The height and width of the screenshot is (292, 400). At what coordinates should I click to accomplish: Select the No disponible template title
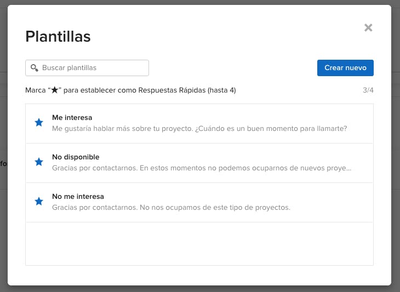[76, 157]
